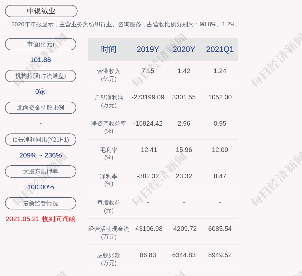Click the 86.83 receivables cell
The width and height of the screenshot is (302, 276).
(148, 255)
